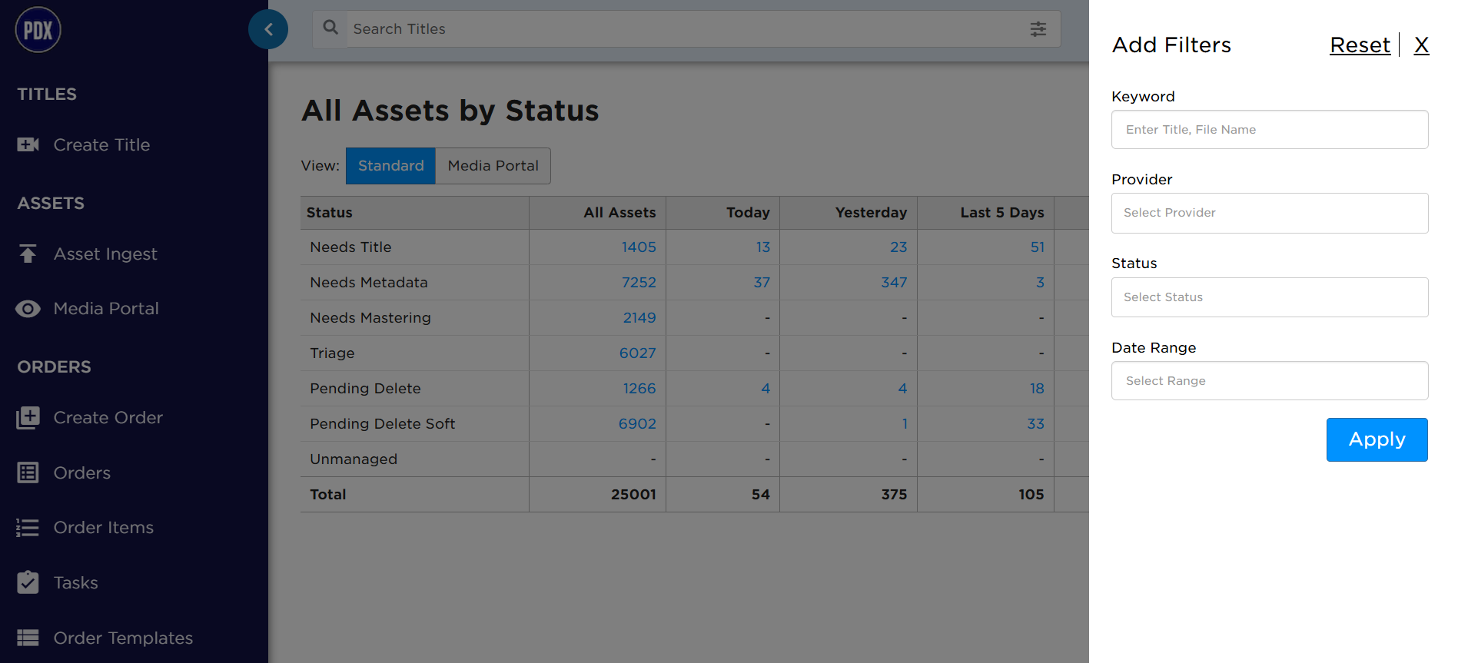
Task: Click the Media Portal eye icon
Action: click(28, 309)
